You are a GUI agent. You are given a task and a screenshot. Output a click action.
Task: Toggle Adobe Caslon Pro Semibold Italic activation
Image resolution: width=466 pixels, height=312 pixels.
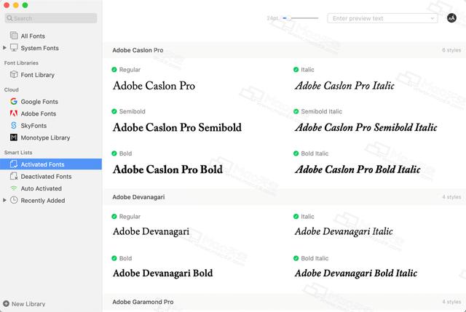(x=296, y=111)
